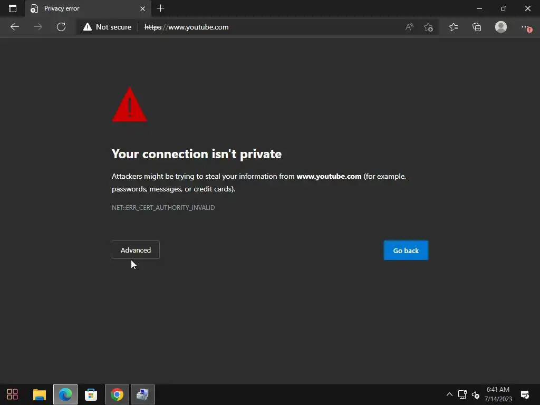Click the red warning triangle image

[130, 104]
